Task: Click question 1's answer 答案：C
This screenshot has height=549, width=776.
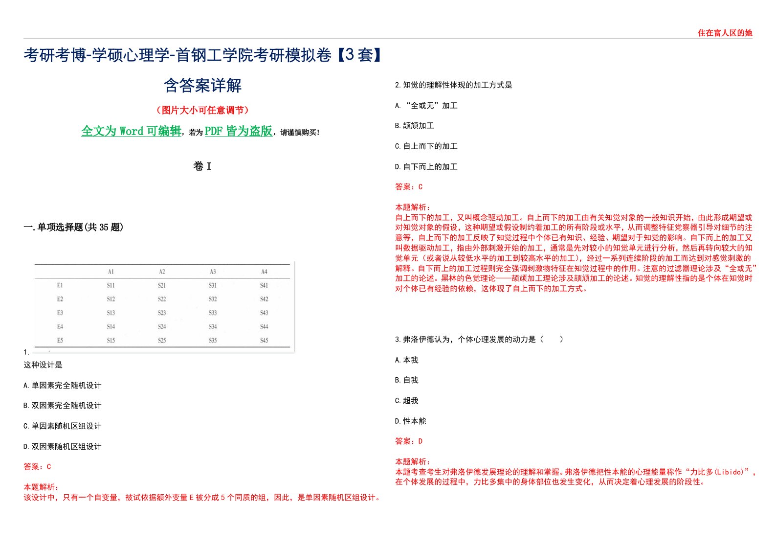Action: 37,467
